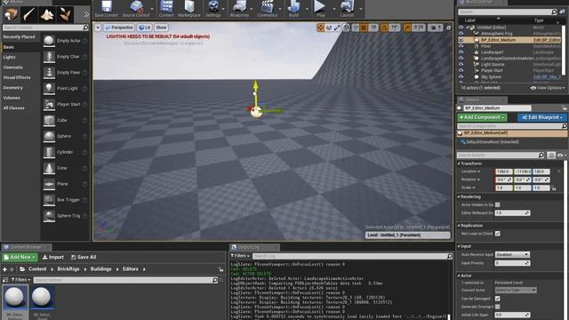Click the Save Current toolbar icon

(107, 9)
